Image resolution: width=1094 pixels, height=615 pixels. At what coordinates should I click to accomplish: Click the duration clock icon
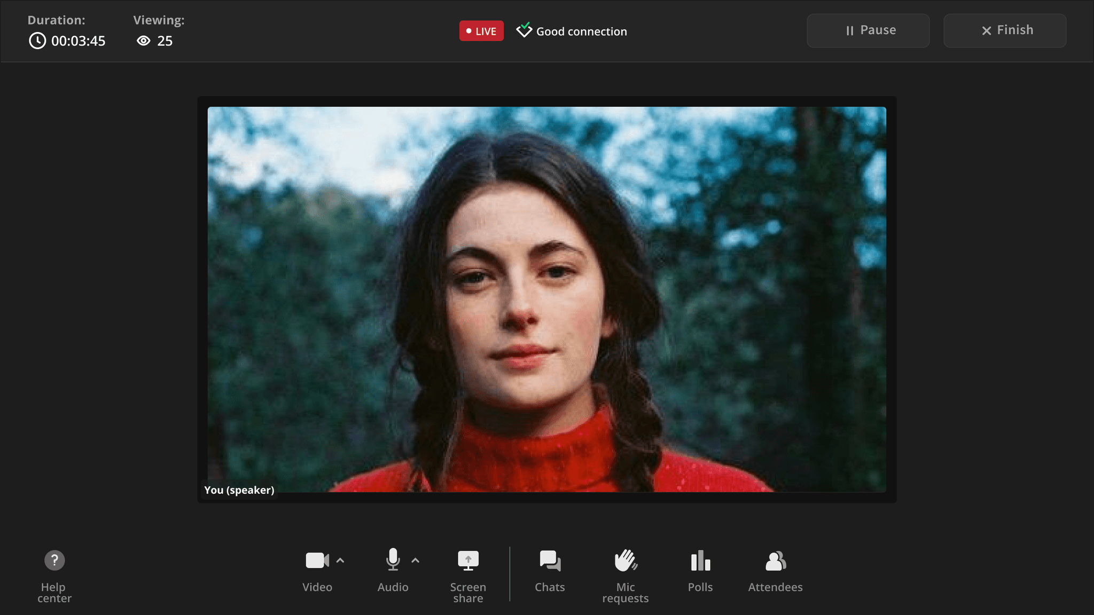click(37, 41)
